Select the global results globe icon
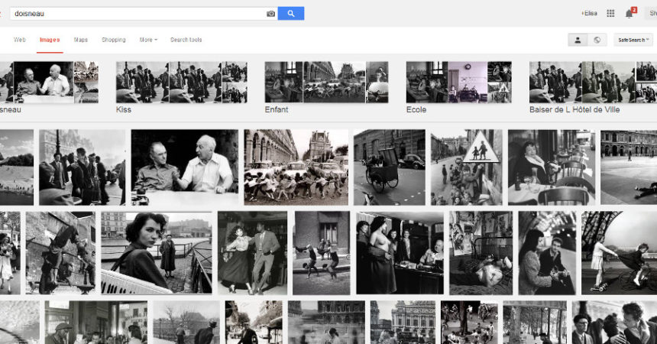The image size is (657, 344). [597, 40]
